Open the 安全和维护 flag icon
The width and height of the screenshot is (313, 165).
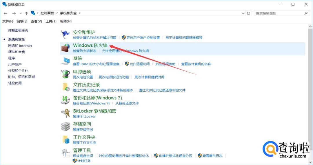[x=65, y=35]
